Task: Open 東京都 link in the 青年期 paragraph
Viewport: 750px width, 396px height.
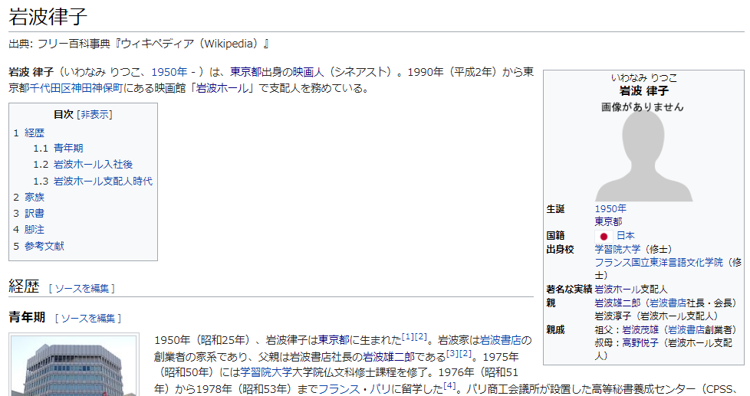Action: tap(334, 340)
